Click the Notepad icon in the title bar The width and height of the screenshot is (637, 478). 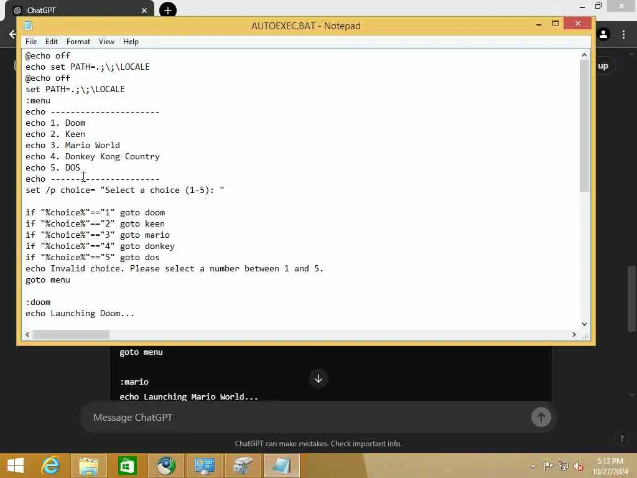pos(28,26)
